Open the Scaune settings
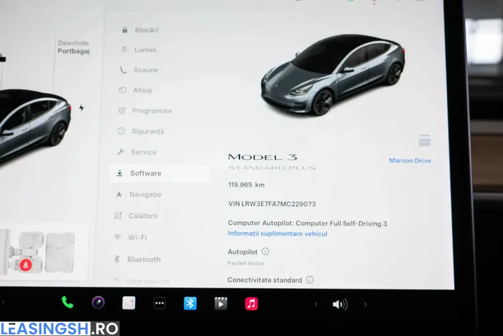Viewport: 503px width, 336px height. 139,69
